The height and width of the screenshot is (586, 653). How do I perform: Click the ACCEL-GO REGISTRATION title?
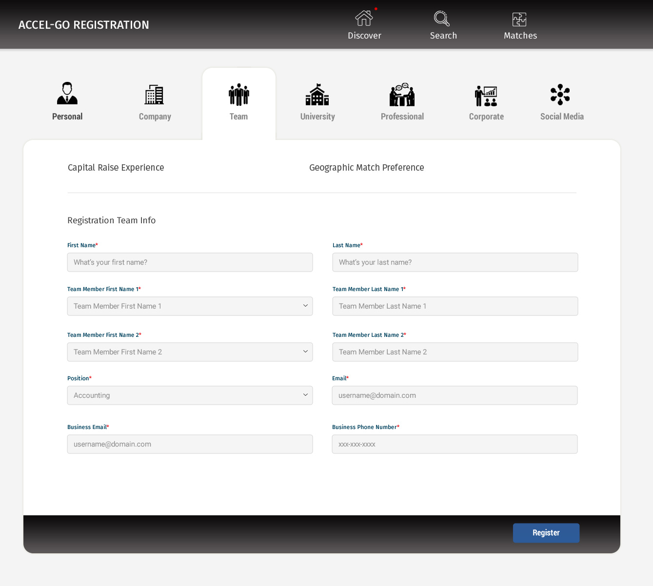coord(84,25)
